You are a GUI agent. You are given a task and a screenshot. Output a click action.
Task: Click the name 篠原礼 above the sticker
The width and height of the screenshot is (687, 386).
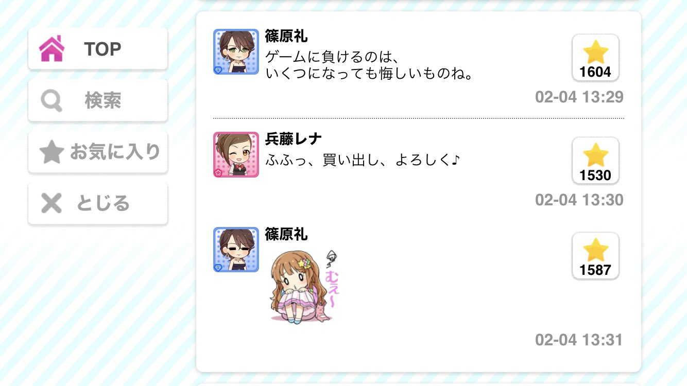click(286, 234)
